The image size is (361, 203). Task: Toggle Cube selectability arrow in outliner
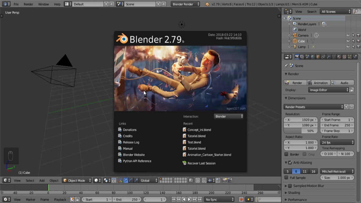tap(353, 41)
